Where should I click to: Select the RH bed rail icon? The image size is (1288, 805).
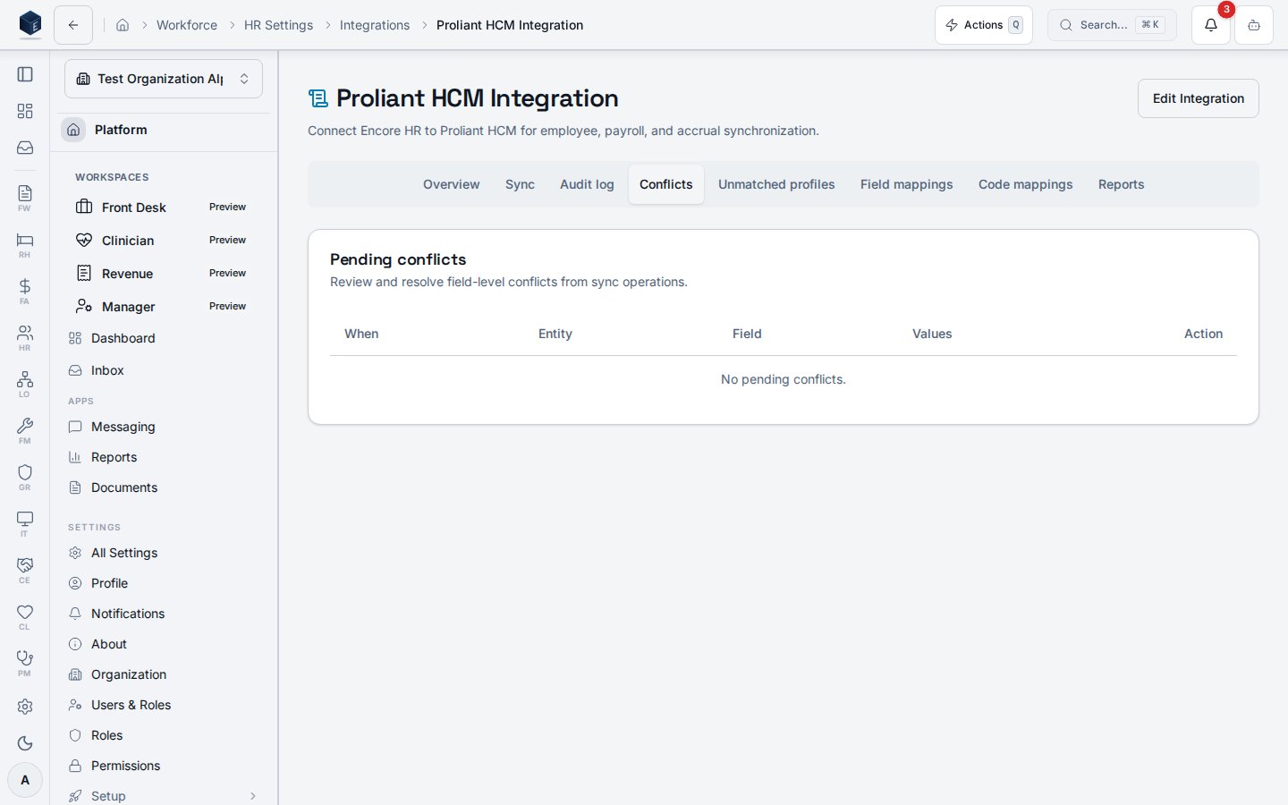[25, 244]
